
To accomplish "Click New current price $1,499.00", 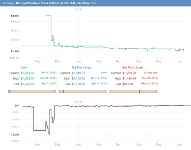I will 27,73.
